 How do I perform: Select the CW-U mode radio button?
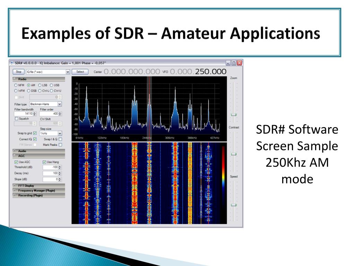(x=51, y=91)
